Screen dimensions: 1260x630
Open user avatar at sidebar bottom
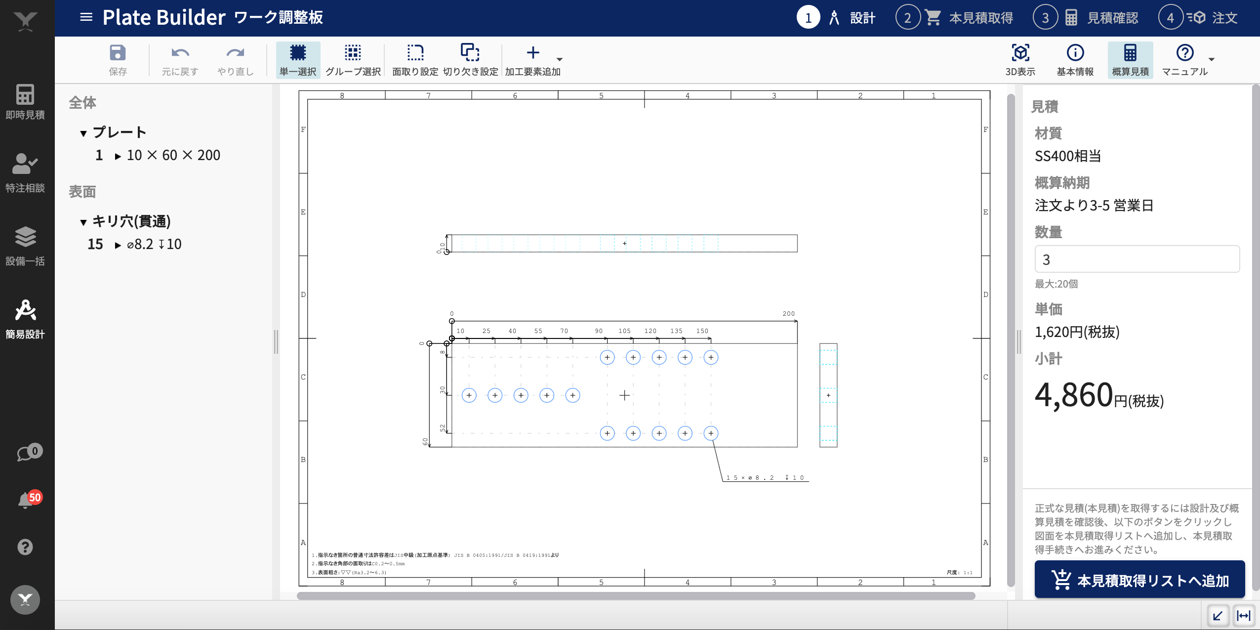pyautogui.click(x=25, y=600)
